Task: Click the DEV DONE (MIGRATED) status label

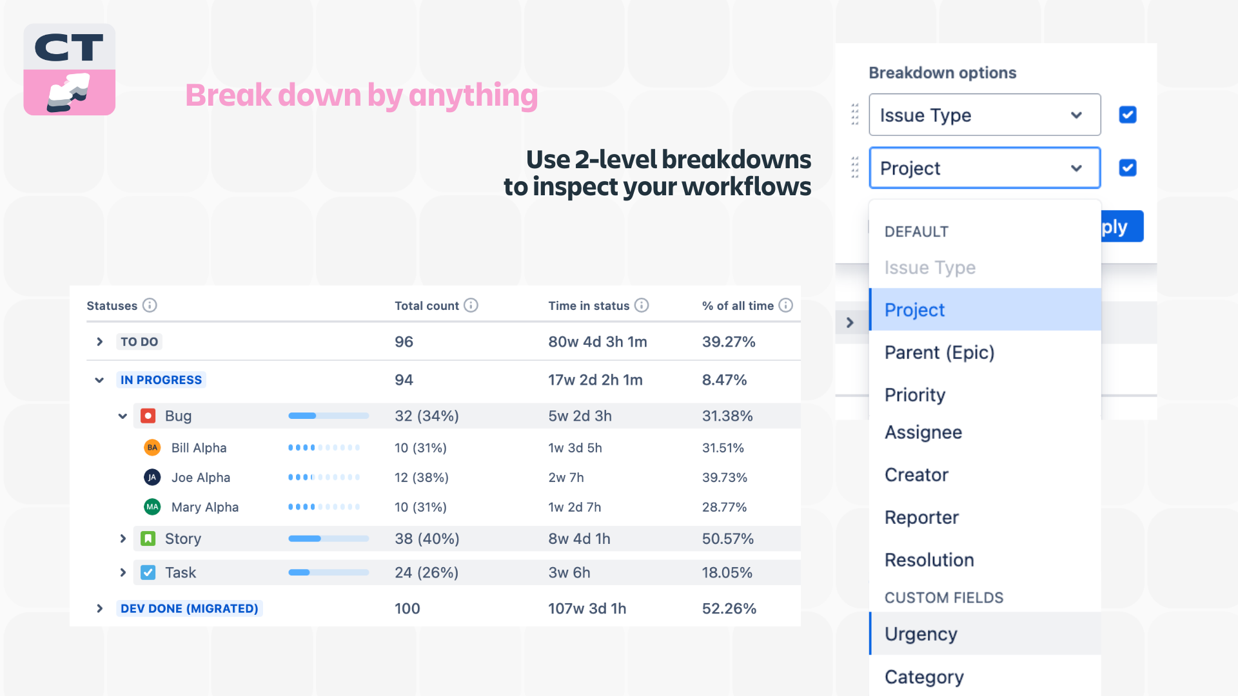Action: (x=189, y=608)
